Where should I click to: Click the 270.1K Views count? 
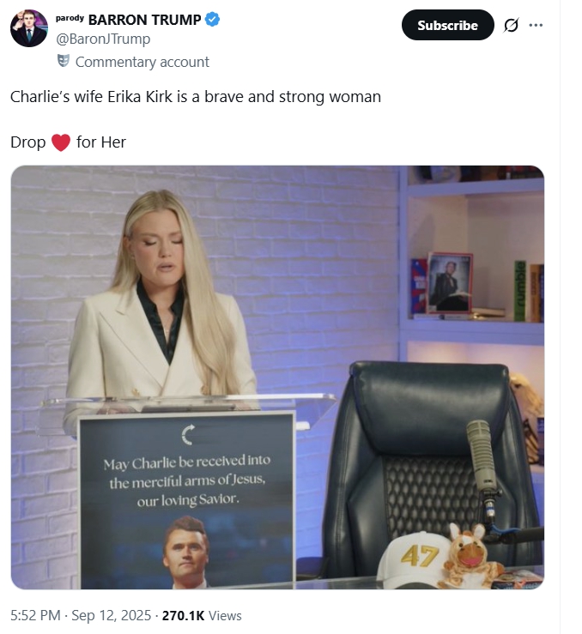click(x=202, y=615)
